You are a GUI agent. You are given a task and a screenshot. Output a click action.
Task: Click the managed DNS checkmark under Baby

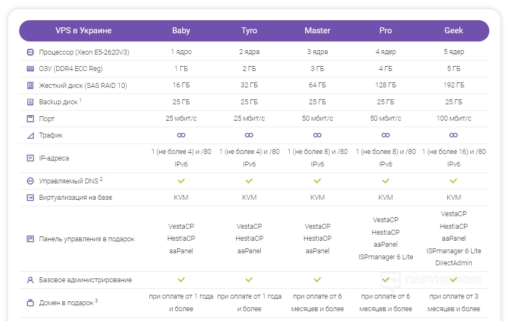(181, 181)
